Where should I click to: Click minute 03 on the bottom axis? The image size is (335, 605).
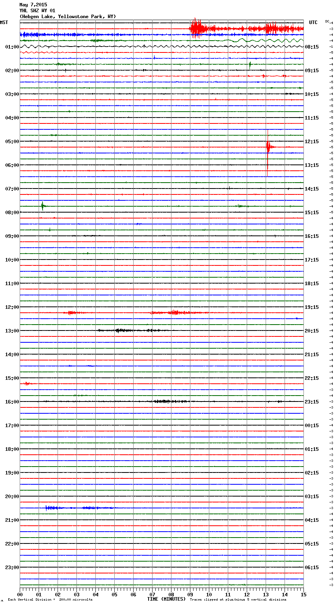click(76, 594)
